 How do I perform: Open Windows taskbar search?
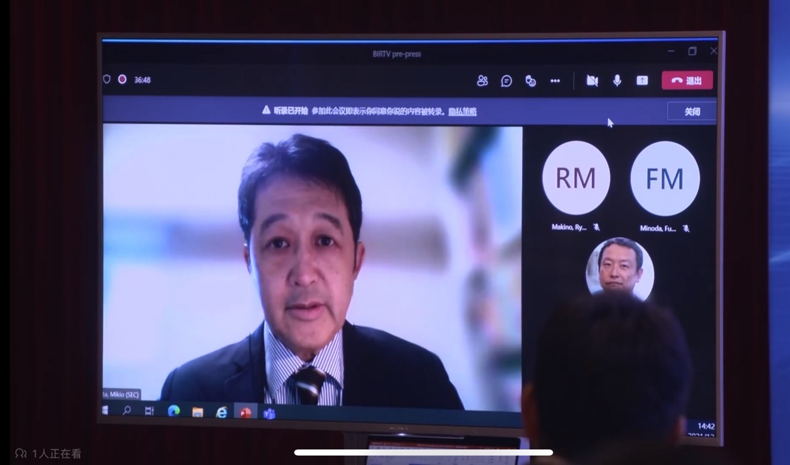127,410
